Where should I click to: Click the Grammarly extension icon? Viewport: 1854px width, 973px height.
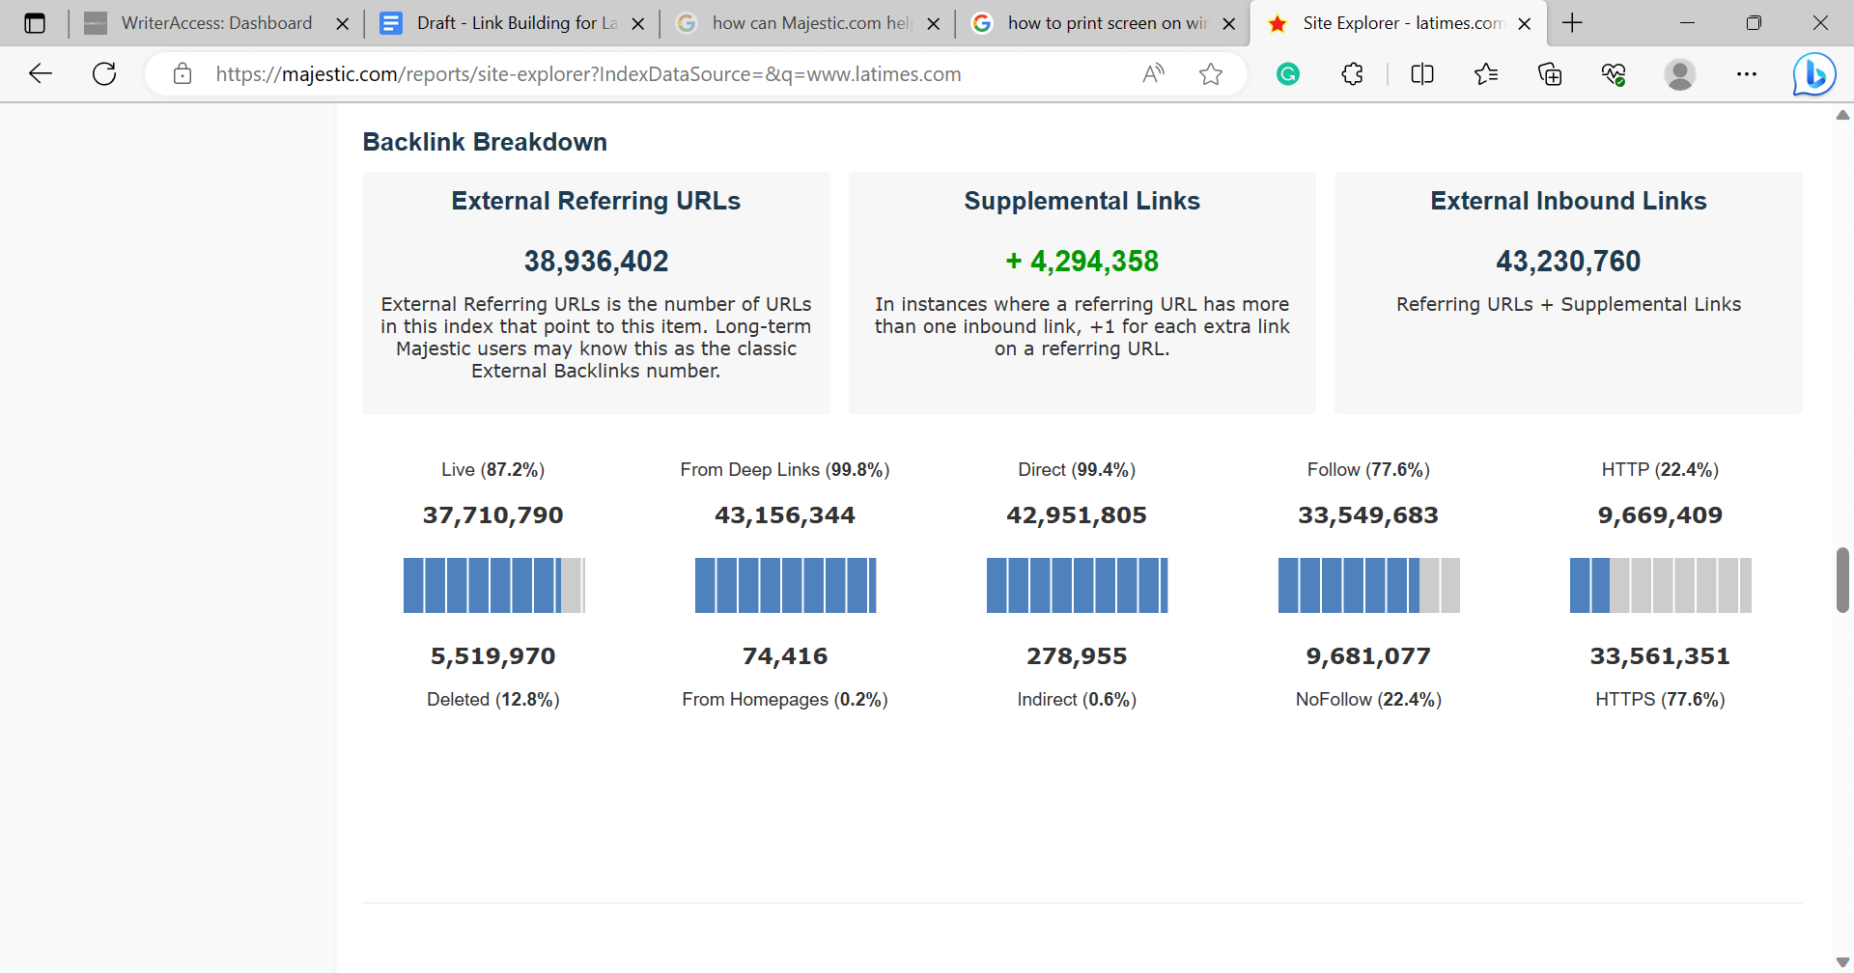tap(1287, 73)
